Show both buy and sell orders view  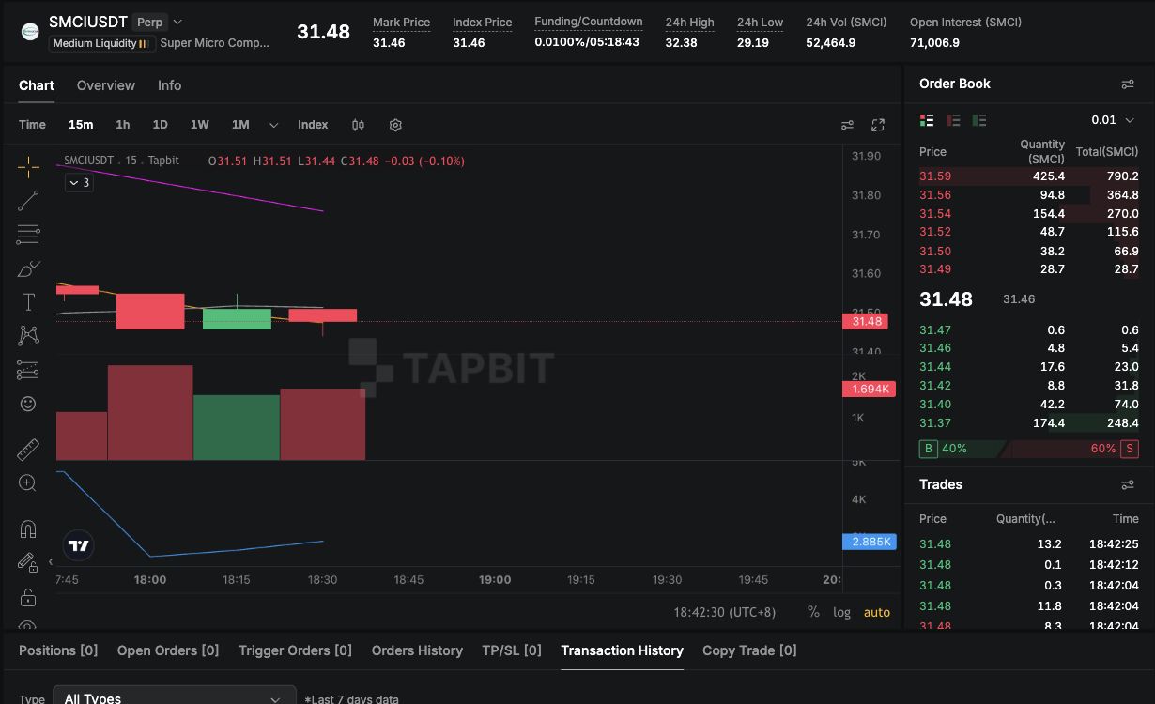tap(927, 120)
